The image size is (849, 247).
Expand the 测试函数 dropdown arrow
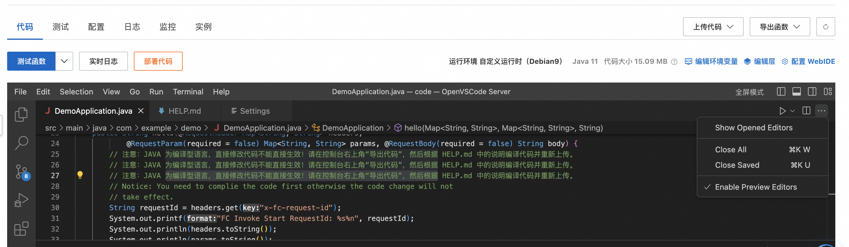point(64,61)
